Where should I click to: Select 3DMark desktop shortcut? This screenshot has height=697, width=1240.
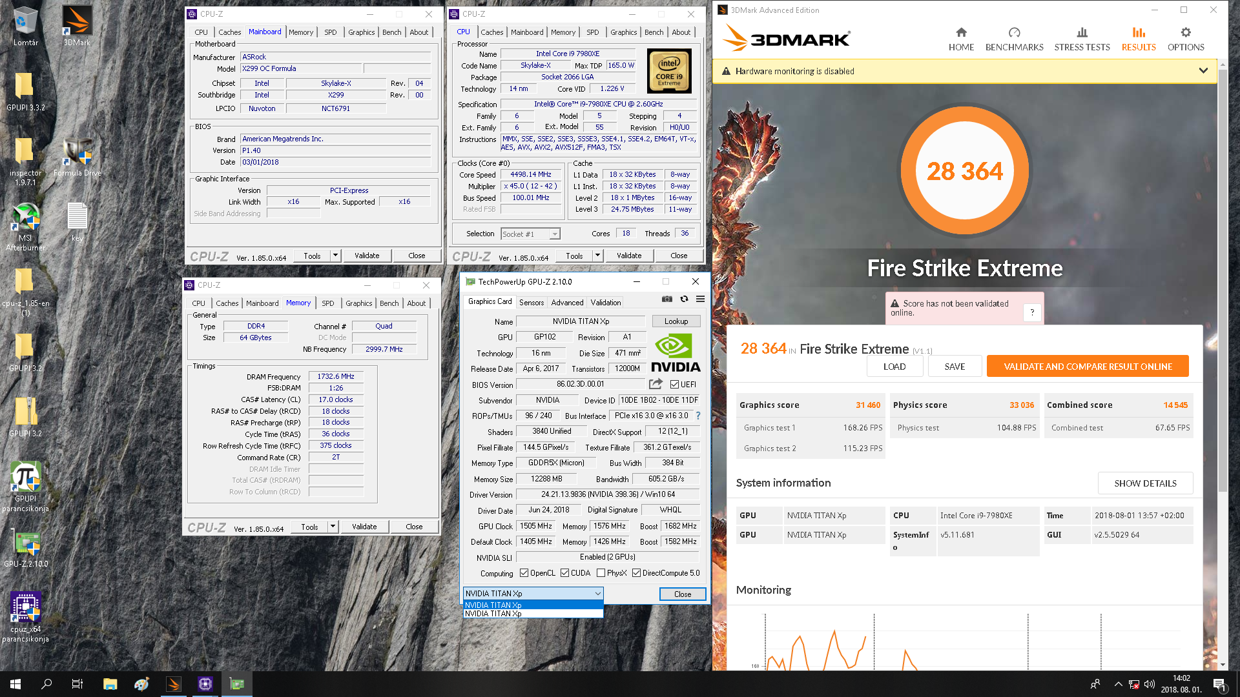(x=77, y=26)
